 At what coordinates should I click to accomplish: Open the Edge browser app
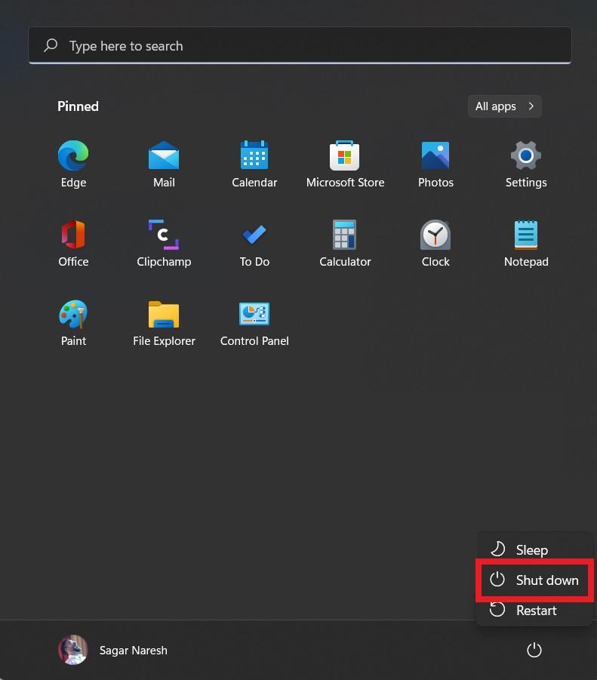[73, 164]
